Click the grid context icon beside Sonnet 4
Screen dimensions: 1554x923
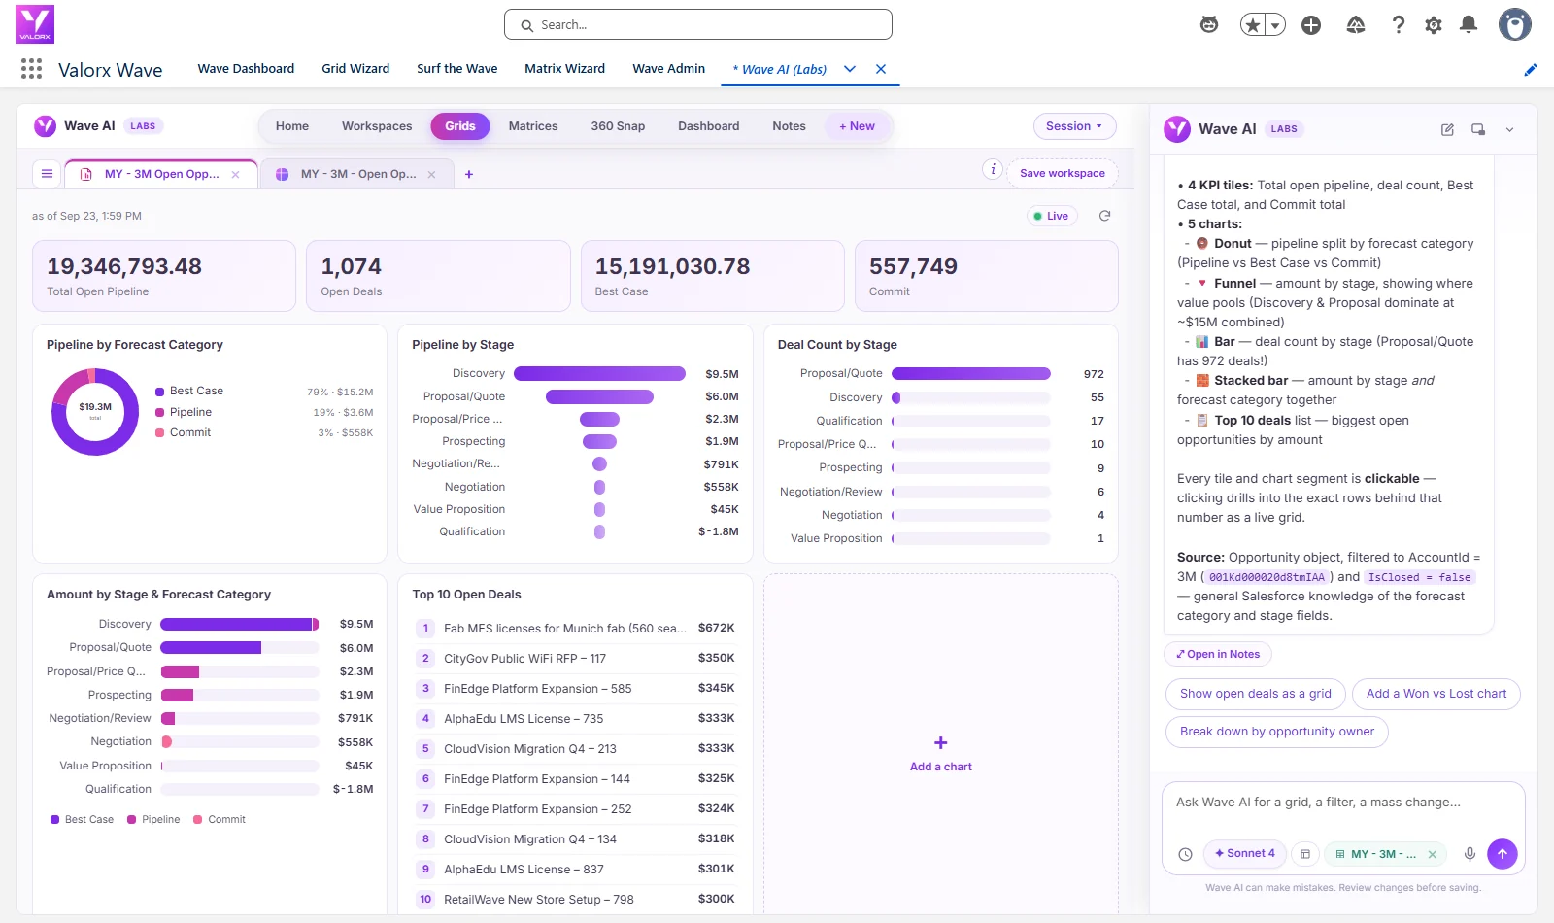pos(1305,854)
